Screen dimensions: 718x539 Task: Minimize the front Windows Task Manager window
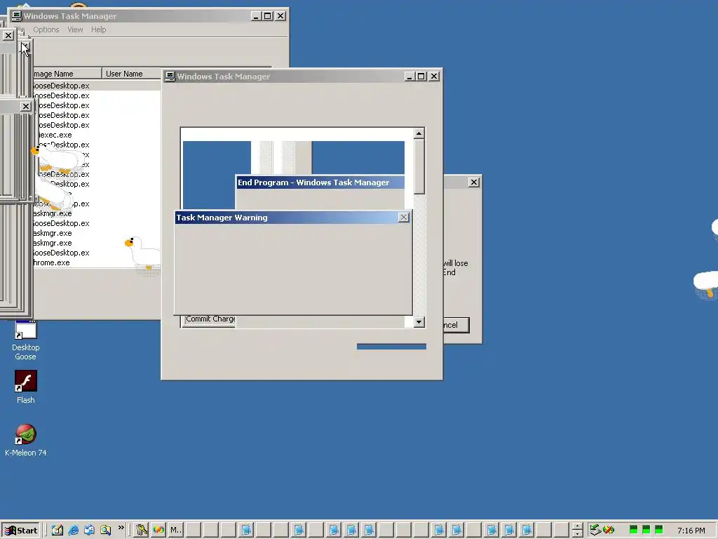409,76
